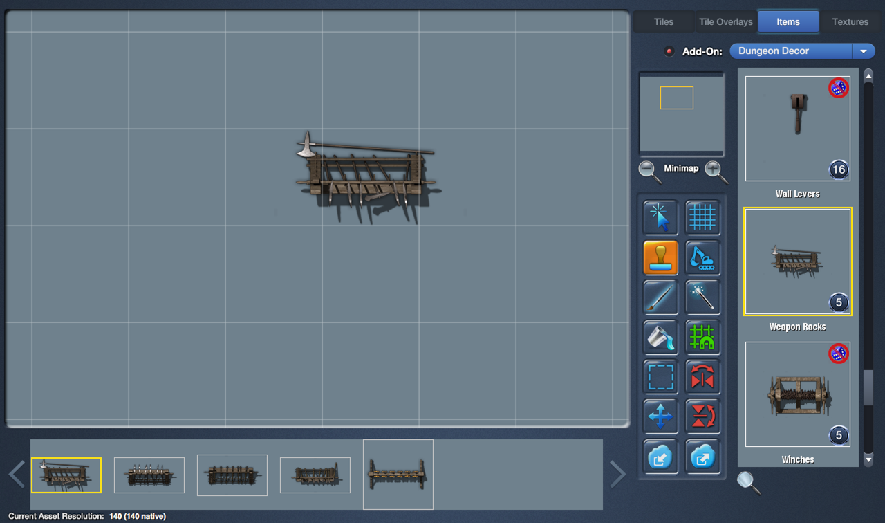Zoom out the minimap with the minus magnifier
Screen dimensions: 885x523
point(650,171)
